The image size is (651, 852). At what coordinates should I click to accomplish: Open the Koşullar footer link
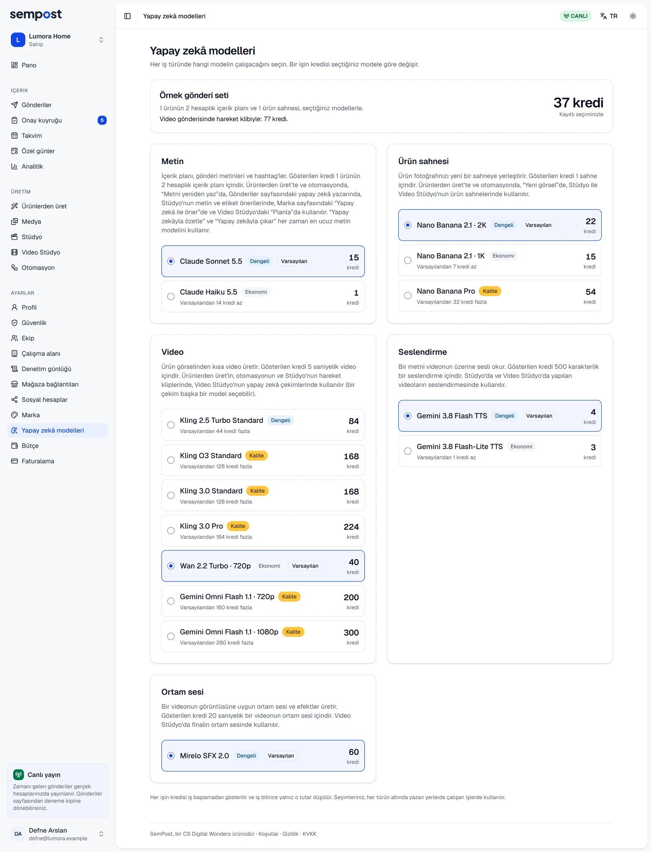pyautogui.click(x=269, y=834)
